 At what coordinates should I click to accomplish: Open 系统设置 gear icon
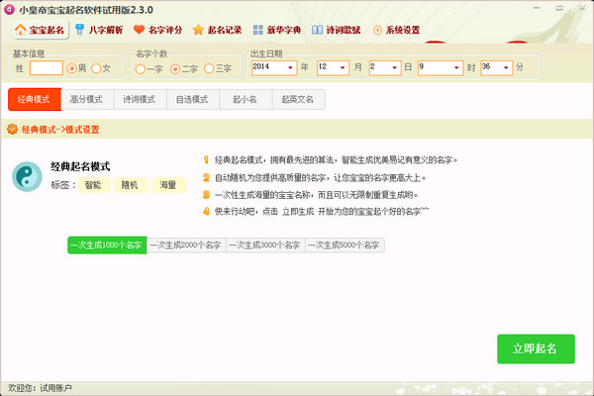tap(377, 30)
